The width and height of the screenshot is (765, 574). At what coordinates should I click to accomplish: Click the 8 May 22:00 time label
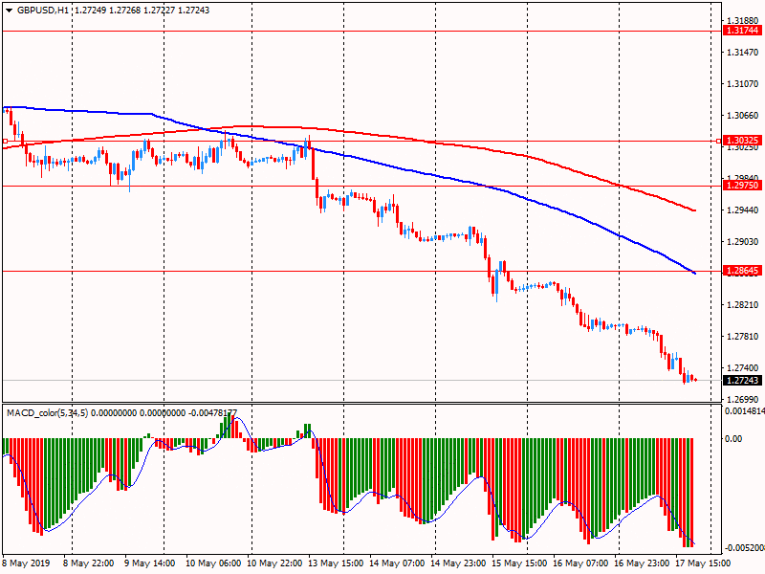tap(89, 563)
